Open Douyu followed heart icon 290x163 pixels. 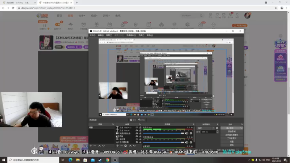[217, 14]
